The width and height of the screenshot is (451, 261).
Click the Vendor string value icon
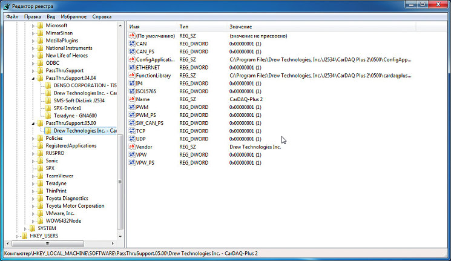[x=132, y=147]
